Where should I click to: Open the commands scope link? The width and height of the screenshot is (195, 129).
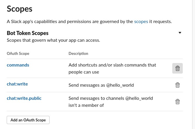(18, 65)
